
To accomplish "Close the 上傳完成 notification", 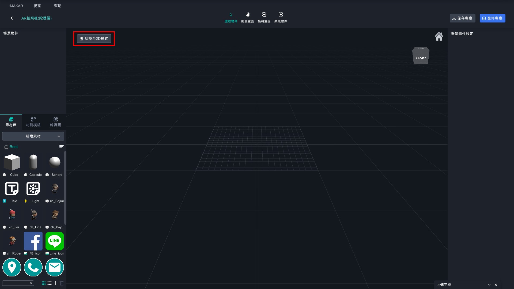I will (496, 285).
